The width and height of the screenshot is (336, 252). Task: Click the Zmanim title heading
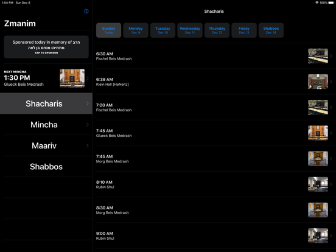tap(20, 23)
